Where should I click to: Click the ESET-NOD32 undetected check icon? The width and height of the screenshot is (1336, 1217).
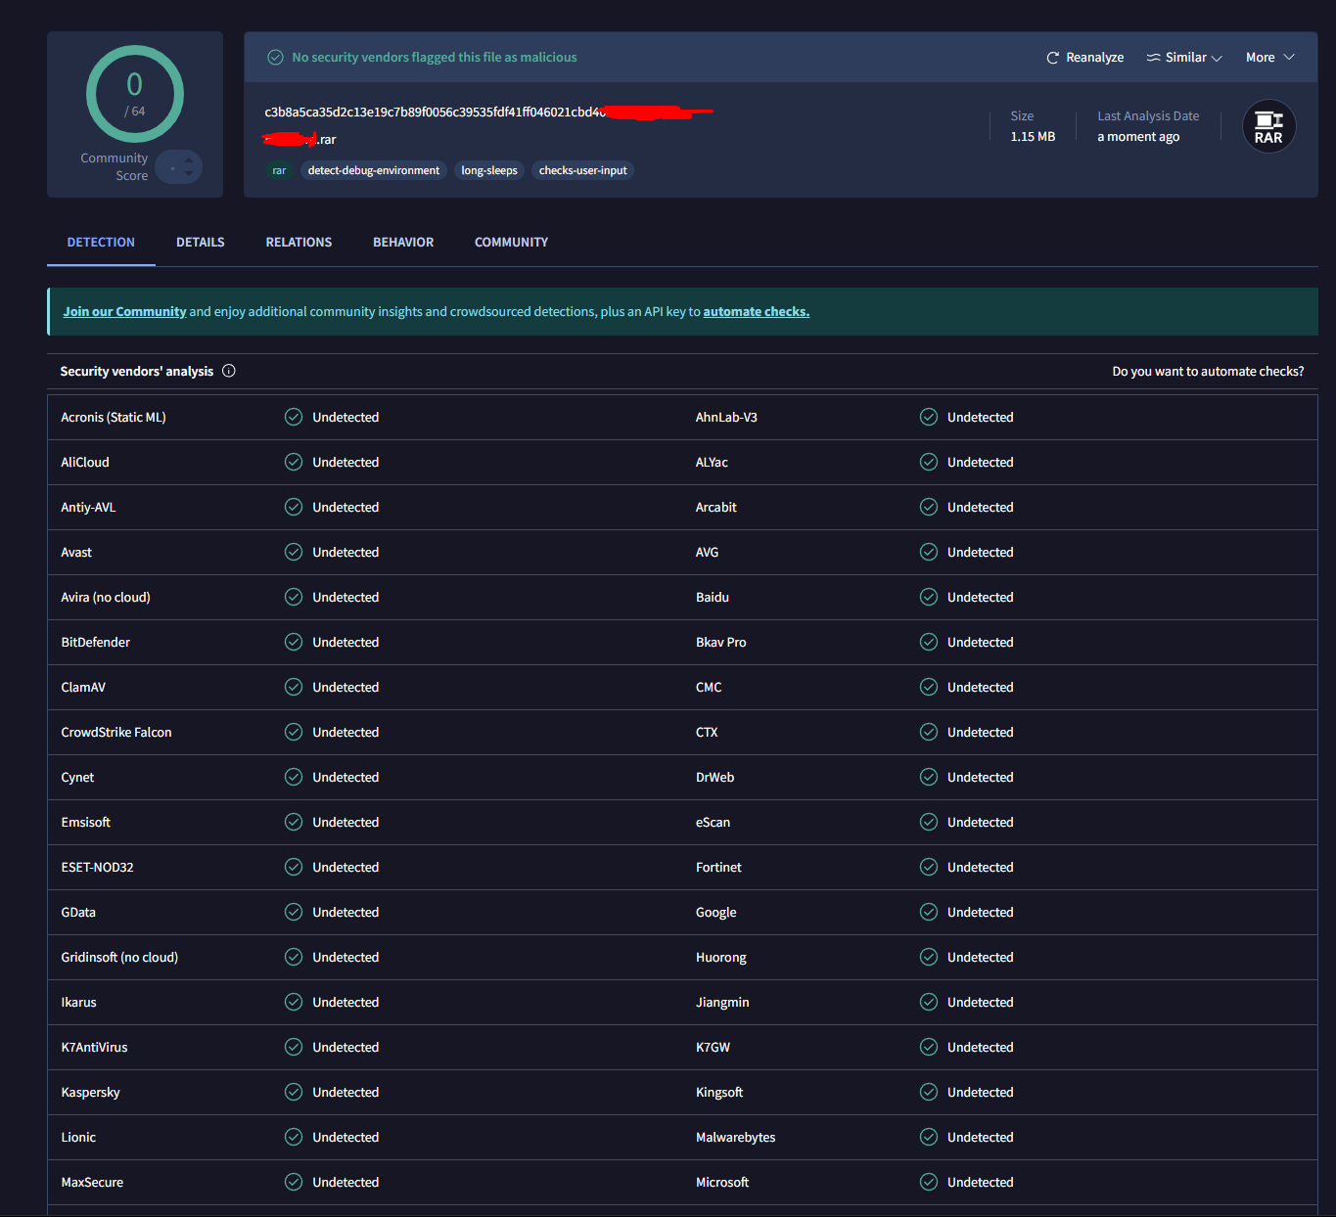(294, 867)
